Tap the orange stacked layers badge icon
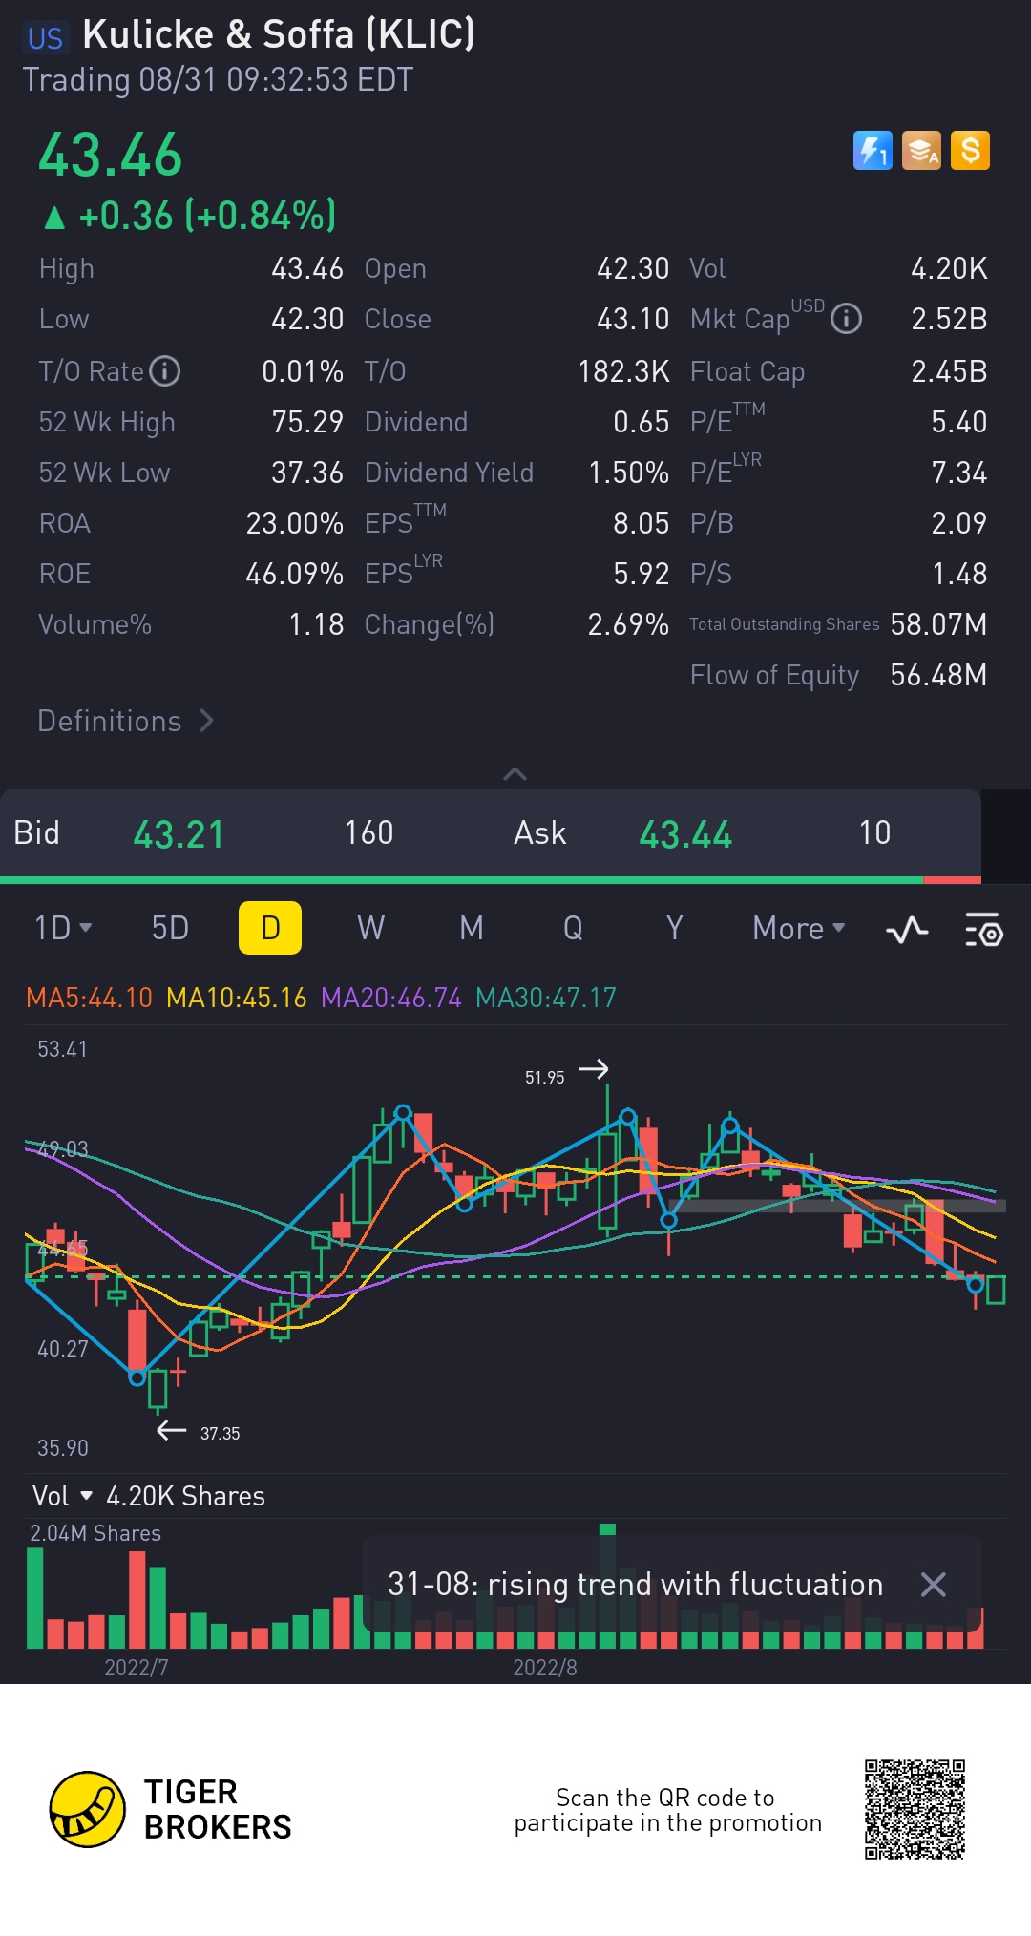Image resolution: width=1031 pixels, height=1936 pixels. pyautogui.click(x=921, y=151)
